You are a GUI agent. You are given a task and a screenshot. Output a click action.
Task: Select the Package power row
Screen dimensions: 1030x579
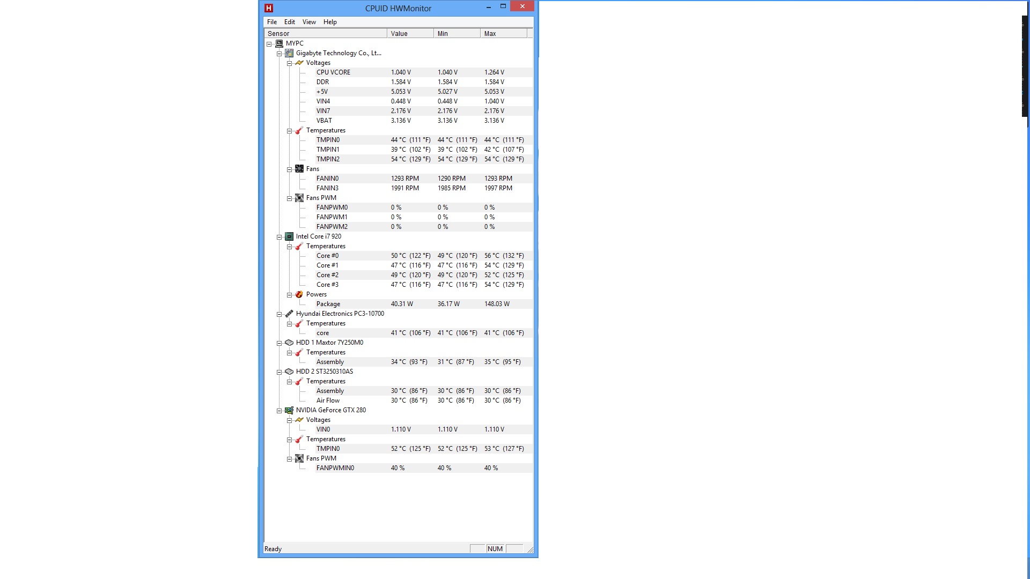(x=399, y=304)
